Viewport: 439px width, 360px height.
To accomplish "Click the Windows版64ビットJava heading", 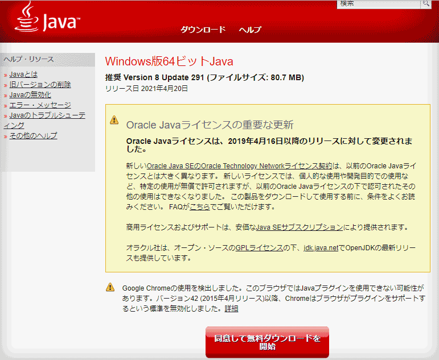I will [x=169, y=61].
